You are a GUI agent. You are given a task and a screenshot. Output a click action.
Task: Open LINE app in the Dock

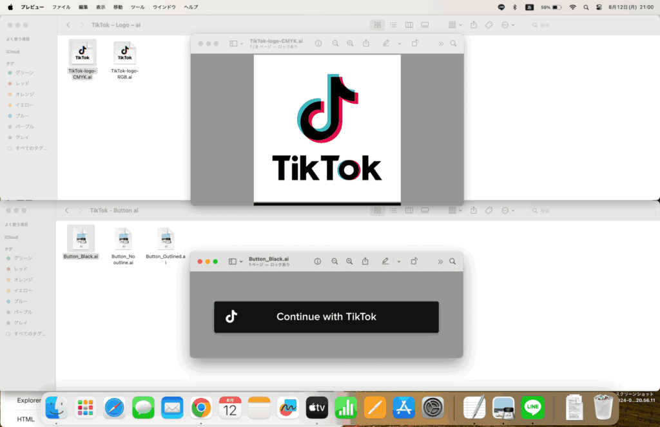532,407
